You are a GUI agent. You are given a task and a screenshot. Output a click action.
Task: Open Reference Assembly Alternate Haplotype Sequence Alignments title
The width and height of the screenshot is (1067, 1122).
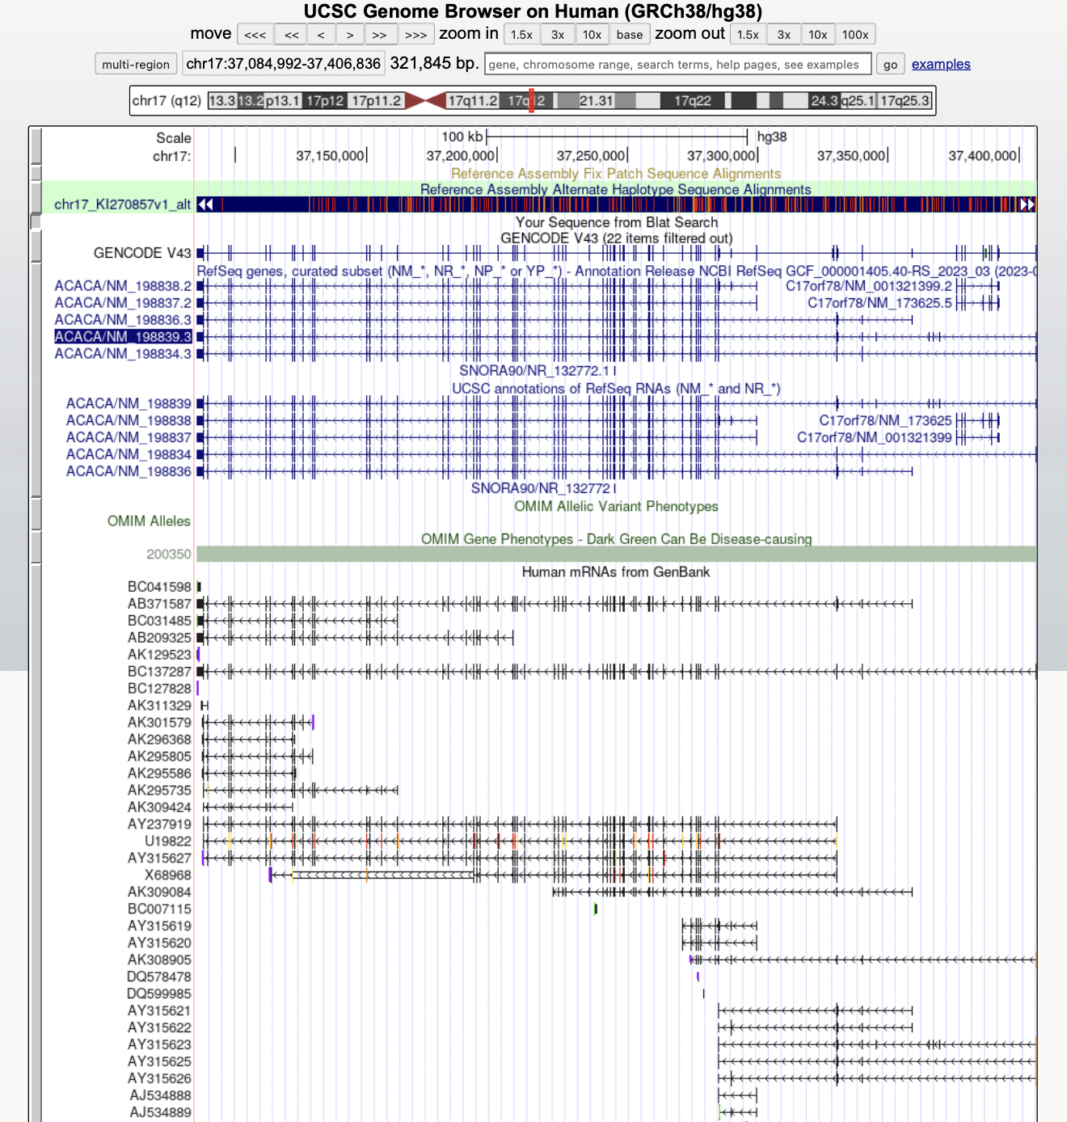(x=616, y=189)
